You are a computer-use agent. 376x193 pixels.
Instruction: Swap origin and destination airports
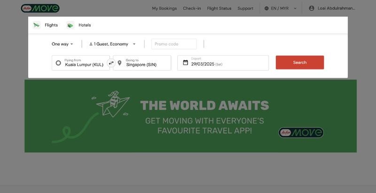[x=111, y=63]
